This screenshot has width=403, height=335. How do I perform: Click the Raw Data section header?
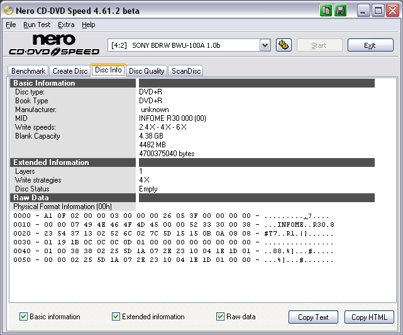coord(73,198)
